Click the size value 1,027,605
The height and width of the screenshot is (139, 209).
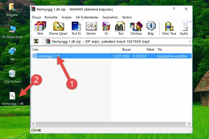[x=121, y=56]
